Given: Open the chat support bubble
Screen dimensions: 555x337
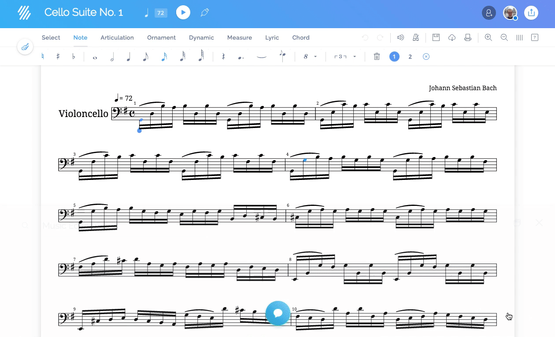Looking at the screenshot, I should click(x=278, y=313).
